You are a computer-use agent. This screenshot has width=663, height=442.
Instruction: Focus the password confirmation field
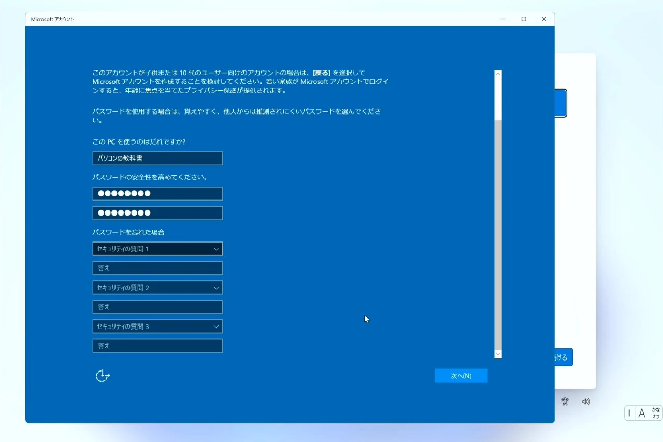tap(157, 213)
